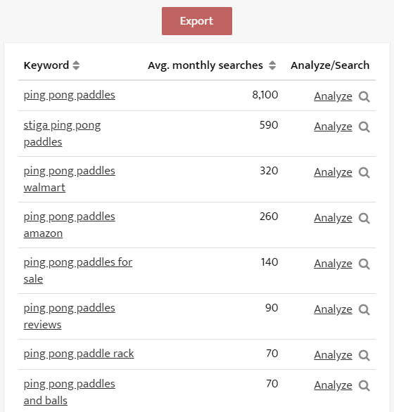The image size is (394, 412).
Task: Click the Export button
Action: pos(197,21)
